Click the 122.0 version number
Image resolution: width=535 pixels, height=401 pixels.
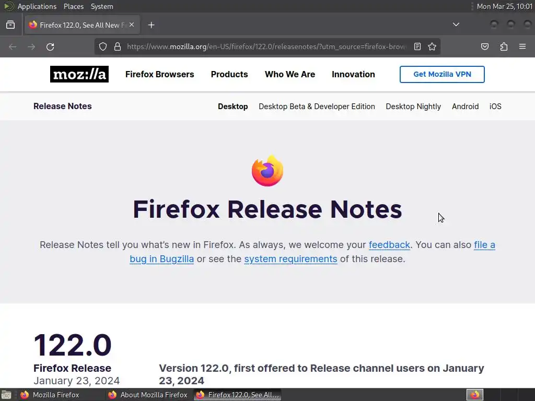pos(73,345)
